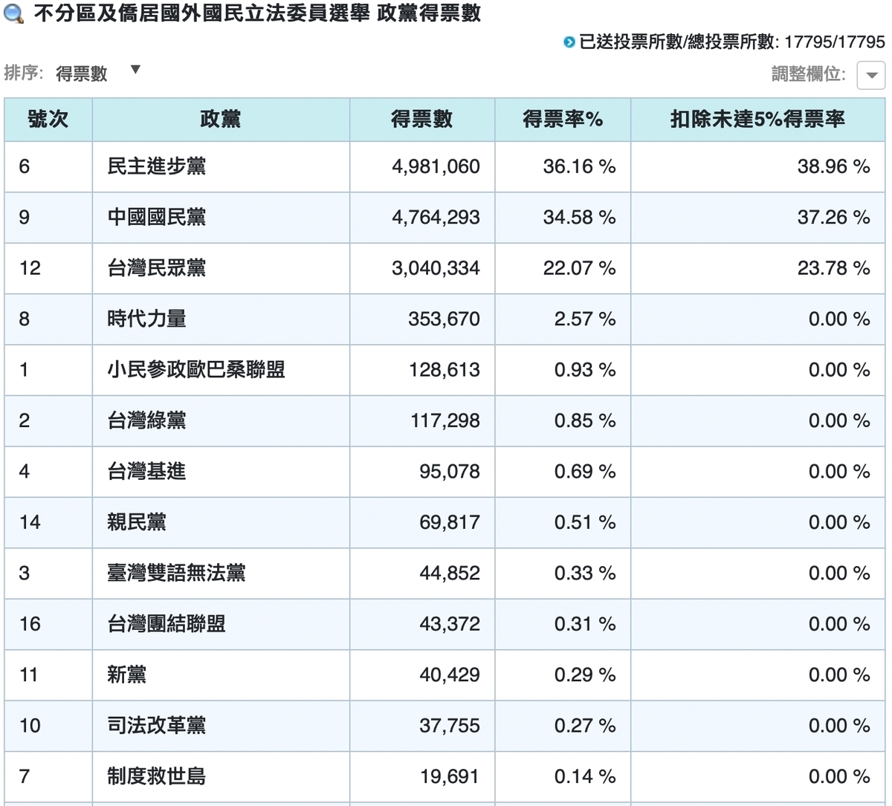Viewport: 892px width, 806px height.
Task: Click the vote count 3,040,334
Action: tap(436, 268)
